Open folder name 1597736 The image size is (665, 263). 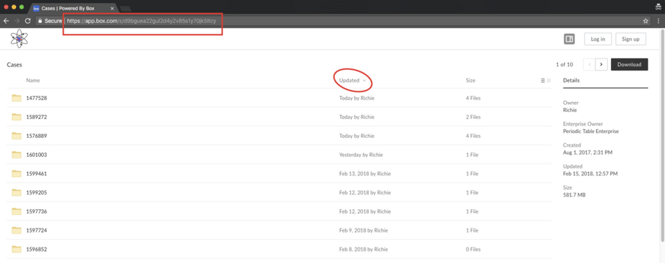[x=37, y=211]
